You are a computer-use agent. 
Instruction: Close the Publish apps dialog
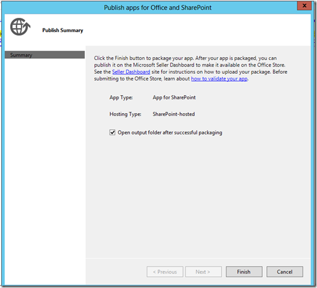click(x=304, y=6)
